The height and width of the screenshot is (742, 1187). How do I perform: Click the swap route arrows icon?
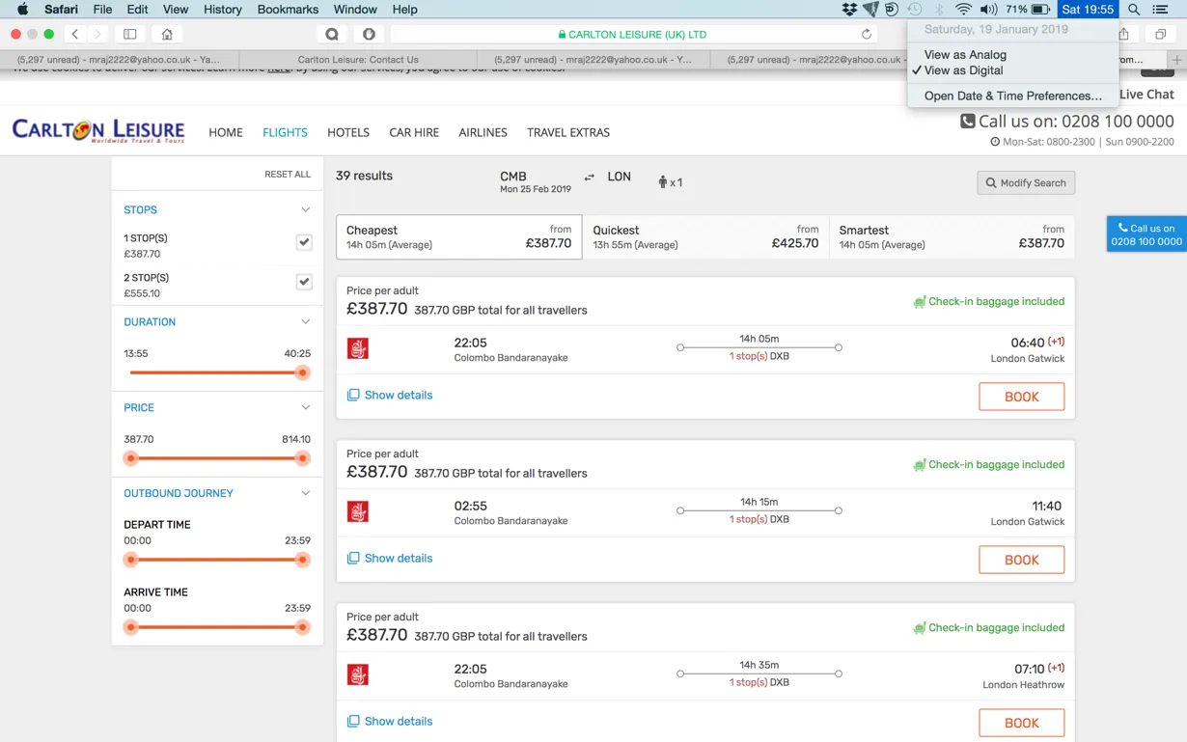click(589, 178)
